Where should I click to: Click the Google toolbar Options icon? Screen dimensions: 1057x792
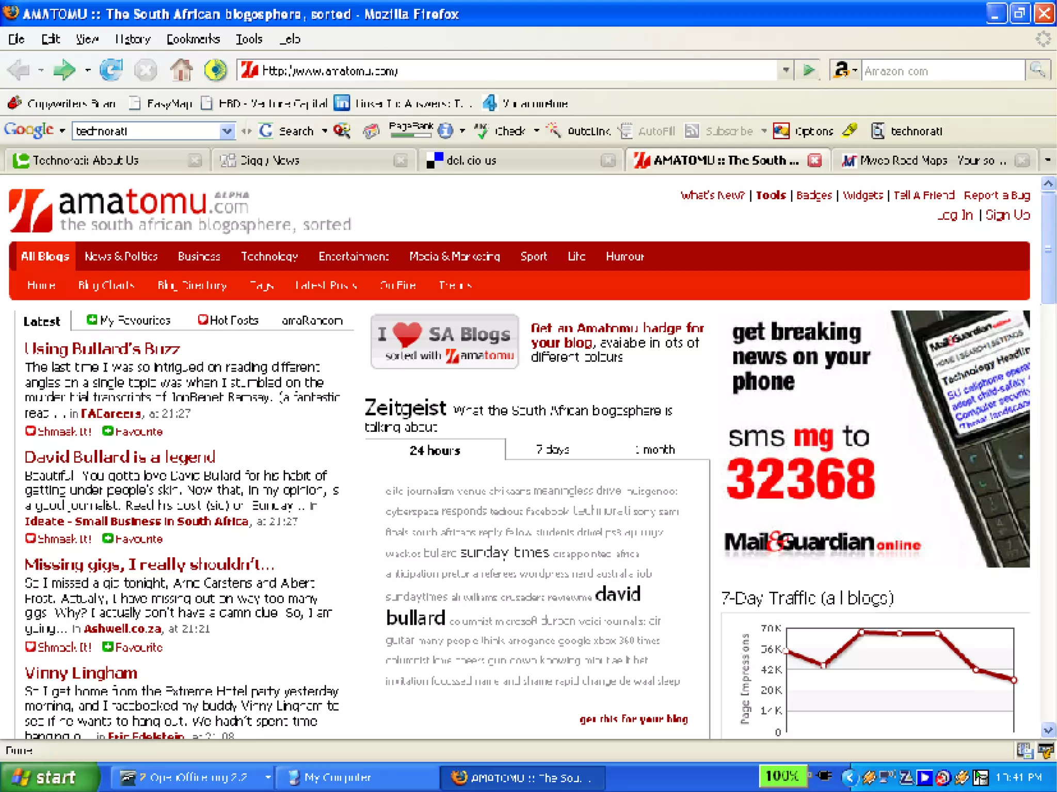[781, 131]
